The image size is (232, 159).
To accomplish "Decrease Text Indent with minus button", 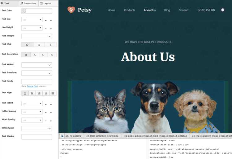I will pos(46,104).
